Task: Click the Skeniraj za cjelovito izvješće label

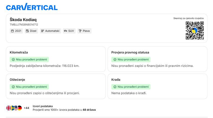Action: 188,18
